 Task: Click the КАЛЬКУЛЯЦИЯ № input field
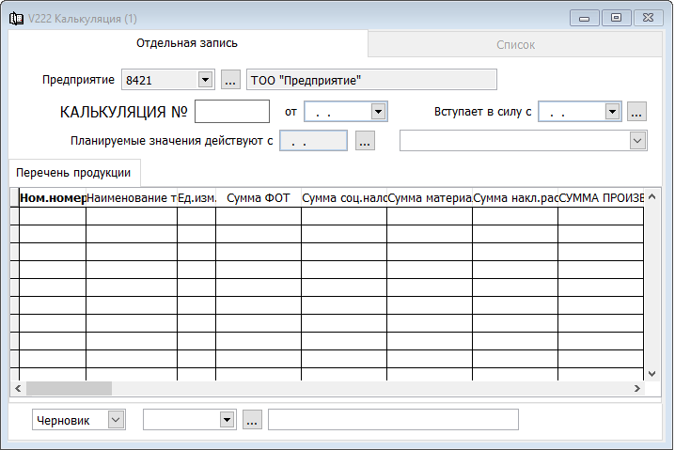pyautogui.click(x=232, y=112)
